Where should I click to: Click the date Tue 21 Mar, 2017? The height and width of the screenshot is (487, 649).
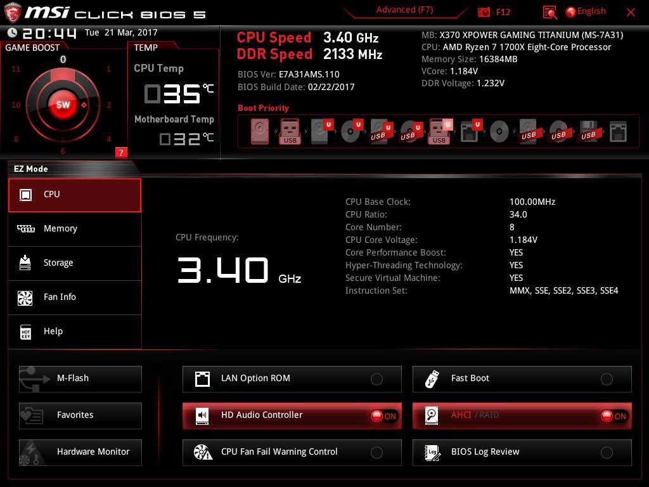point(121,33)
